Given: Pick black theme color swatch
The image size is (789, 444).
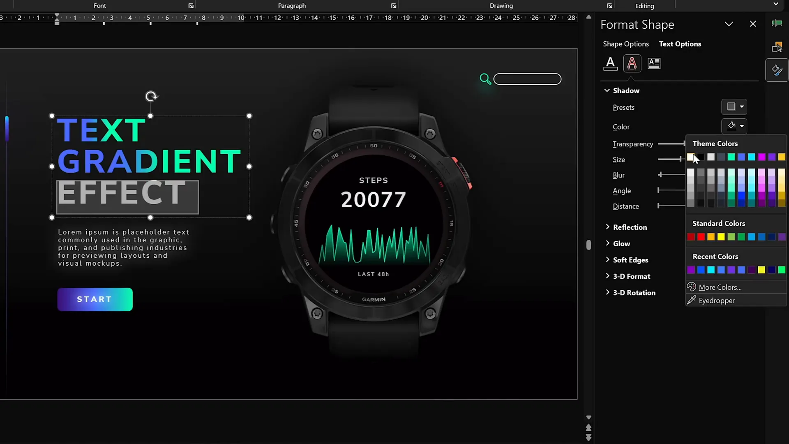Looking at the screenshot, I should [x=701, y=157].
